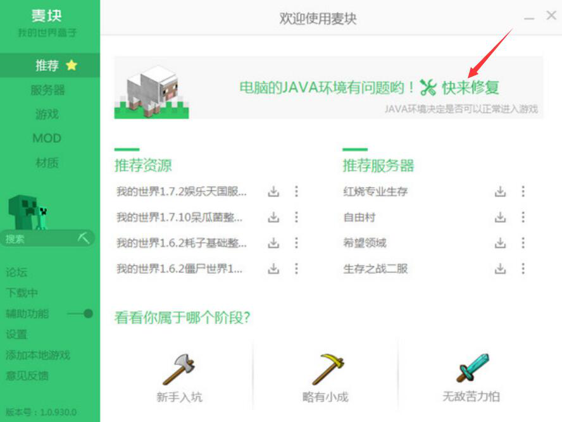The width and height of the screenshot is (562, 422).
Task: Click the 麦块 logo title
Action: tap(47, 16)
